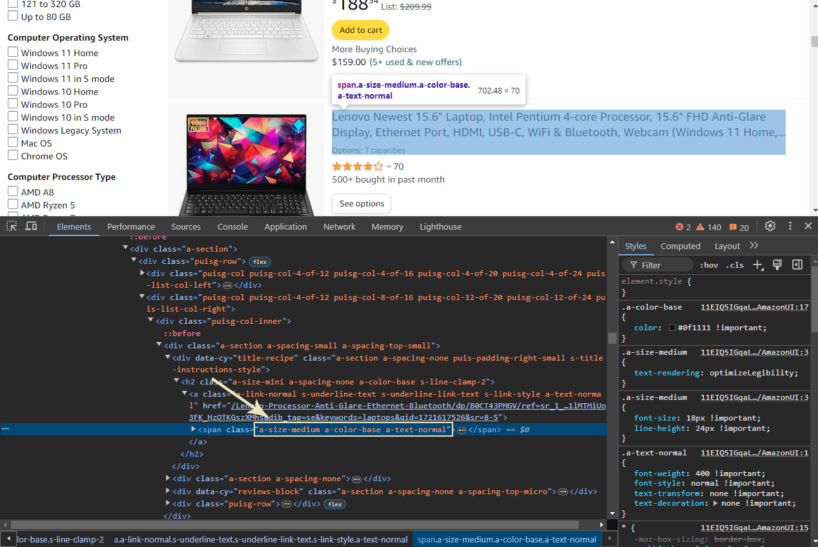The image size is (818, 547).
Task: Activate the inspect element picker icon
Action: click(x=12, y=226)
